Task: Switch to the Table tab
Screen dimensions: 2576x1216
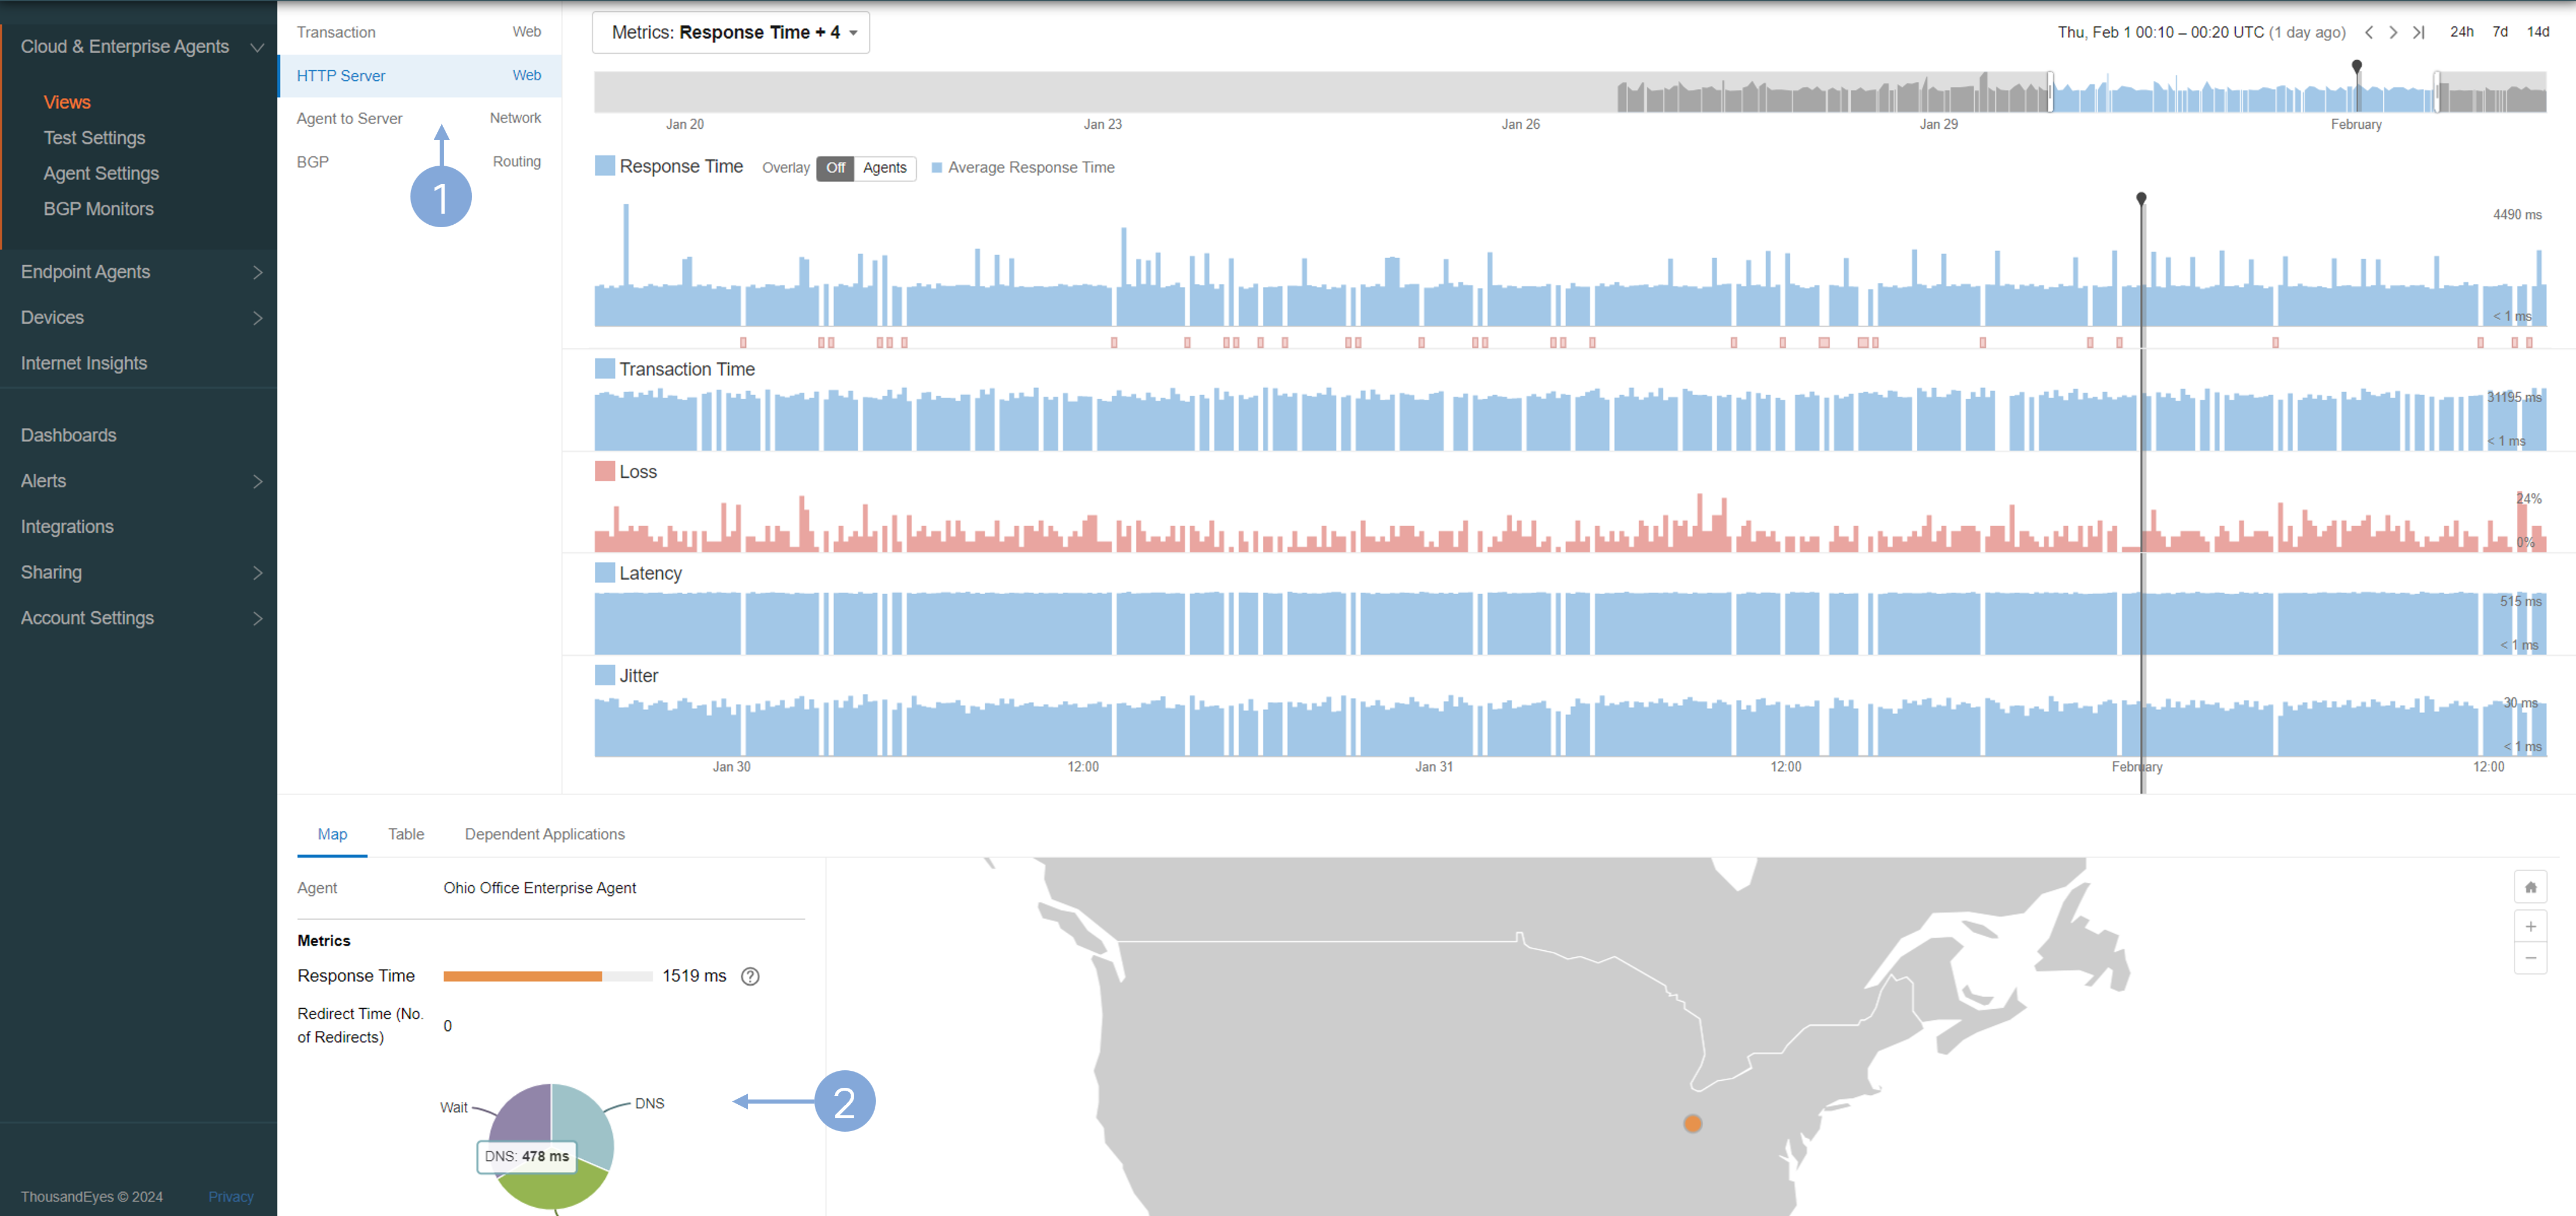Action: (x=406, y=834)
